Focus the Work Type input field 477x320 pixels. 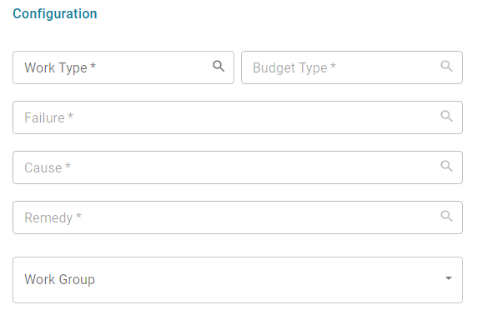click(x=123, y=67)
